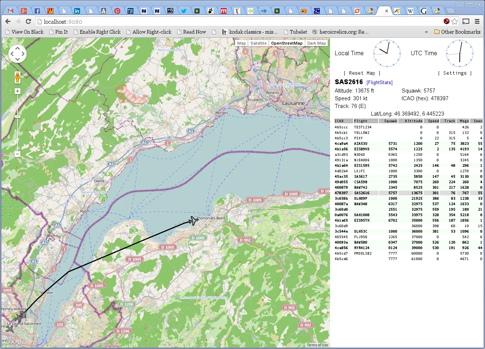Image resolution: width=485 pixels, height=349 pixels.
Task: Open the heroicrelics.org bookmark
Action: [340, 32]
